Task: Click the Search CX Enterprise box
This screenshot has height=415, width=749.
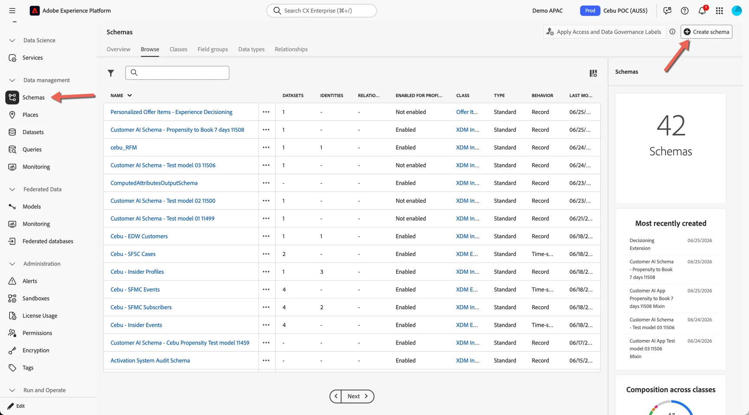Action: pyautogui.click(x=322, y=10)
